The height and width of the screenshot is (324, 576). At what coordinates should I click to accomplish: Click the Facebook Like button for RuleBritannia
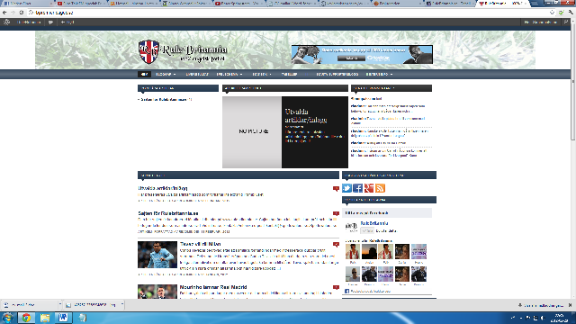[367, 230]
